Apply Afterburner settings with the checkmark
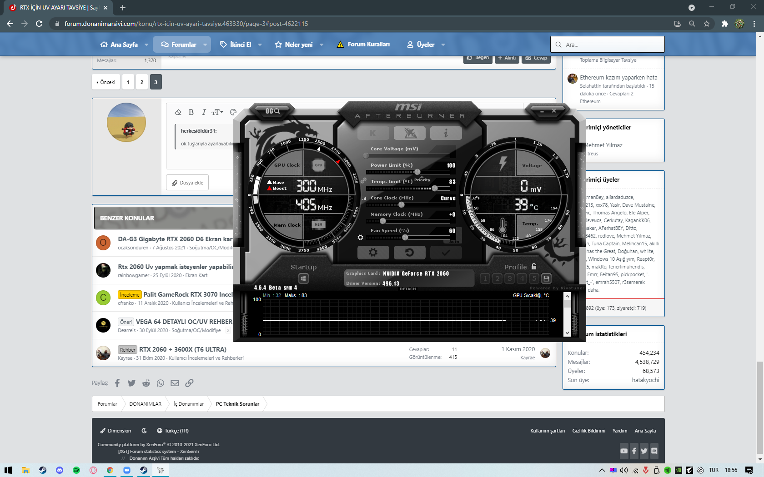764x477 pixels. (x=446, y=252)
